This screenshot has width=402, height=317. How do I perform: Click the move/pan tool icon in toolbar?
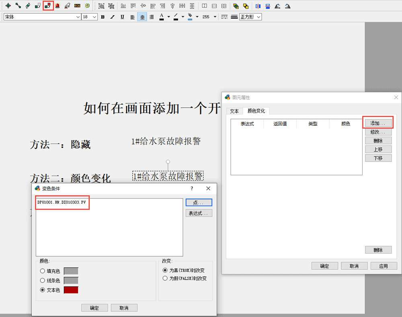coord(8,6)
